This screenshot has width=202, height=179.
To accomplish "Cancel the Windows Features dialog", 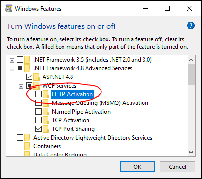I will tap(177, 167).
